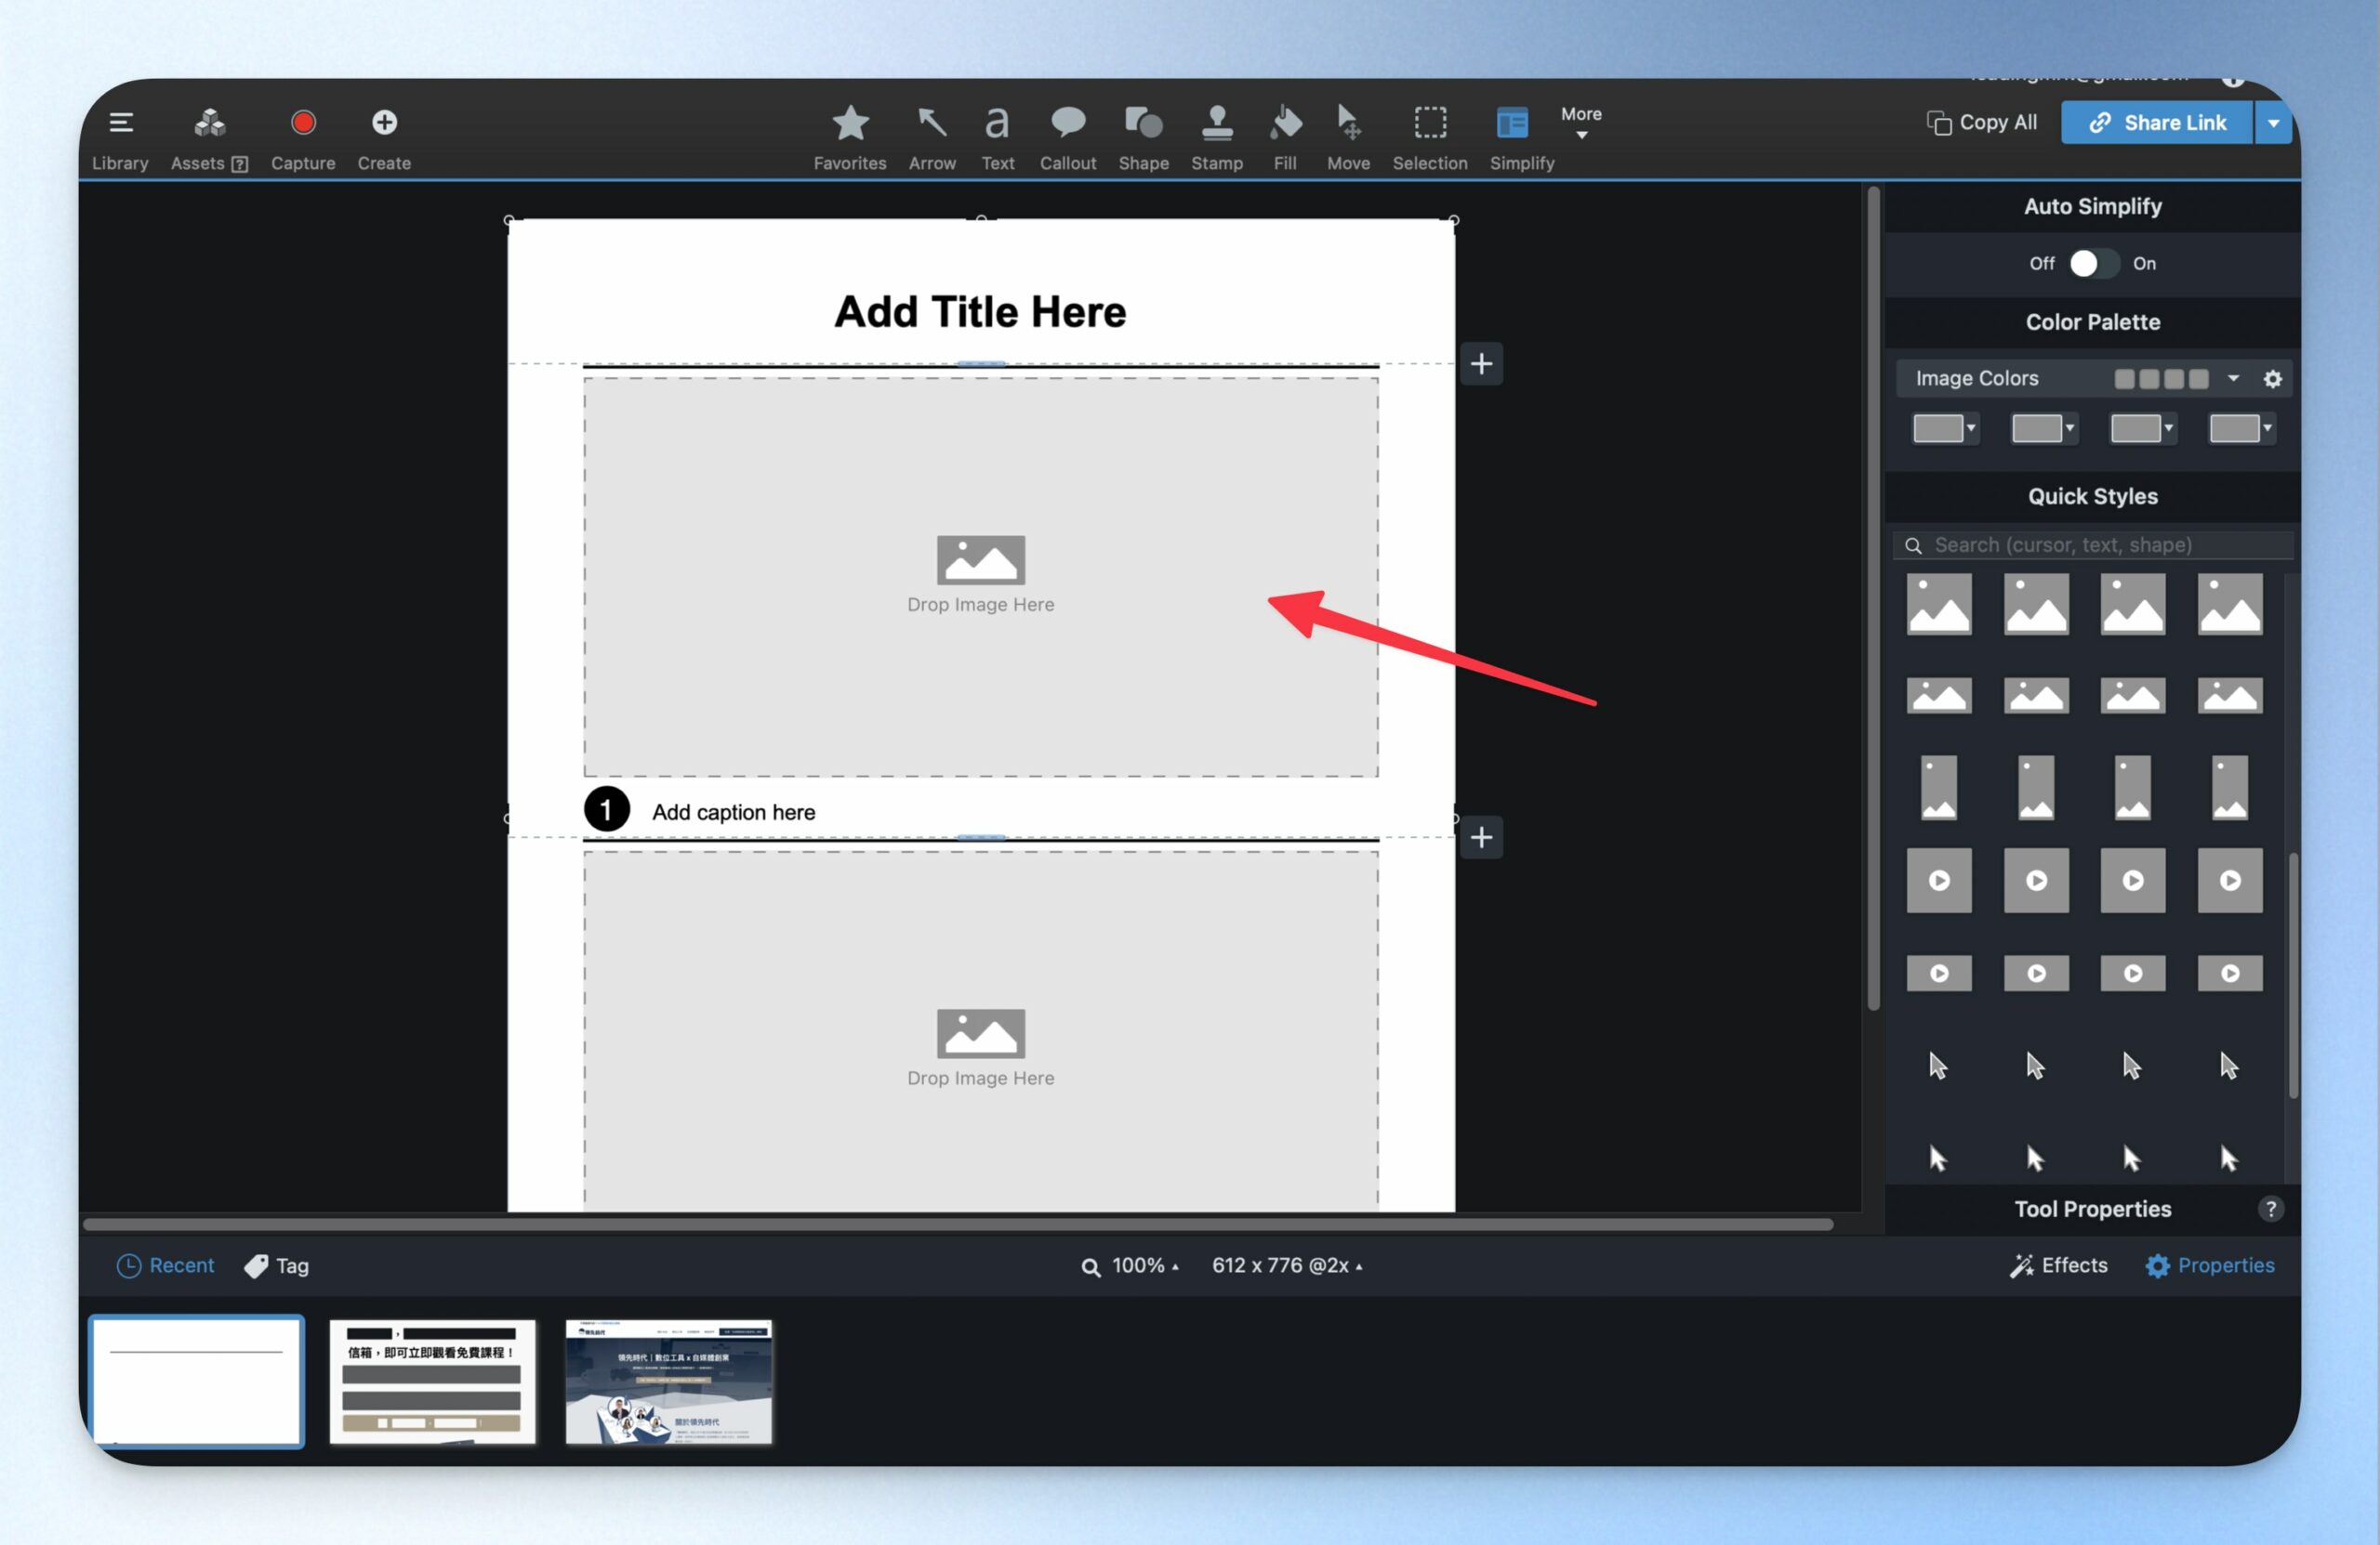Choose the Stamp tool
The image size is (2380, 1545).
tap(1216, 137)
